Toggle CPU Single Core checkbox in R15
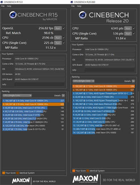The width and height of the screenshot is (140, 185). coord(64,43)
